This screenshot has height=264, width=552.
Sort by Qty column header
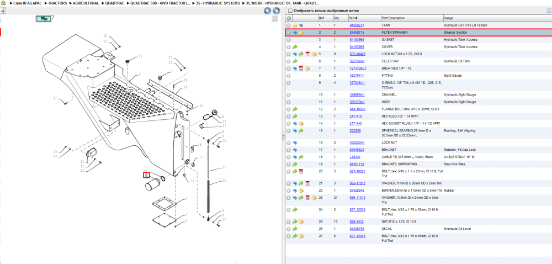tap(340, 18)
